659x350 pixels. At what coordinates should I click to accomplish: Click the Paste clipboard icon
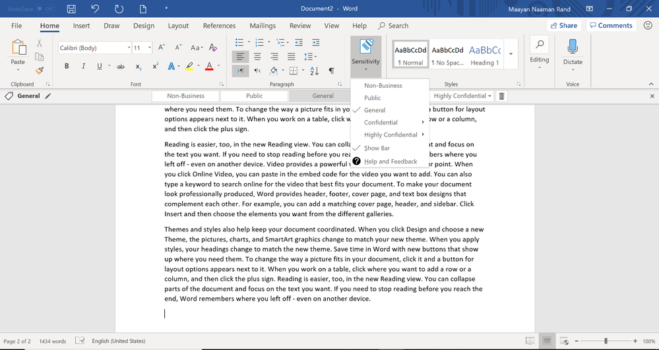(x=18, y=47)
